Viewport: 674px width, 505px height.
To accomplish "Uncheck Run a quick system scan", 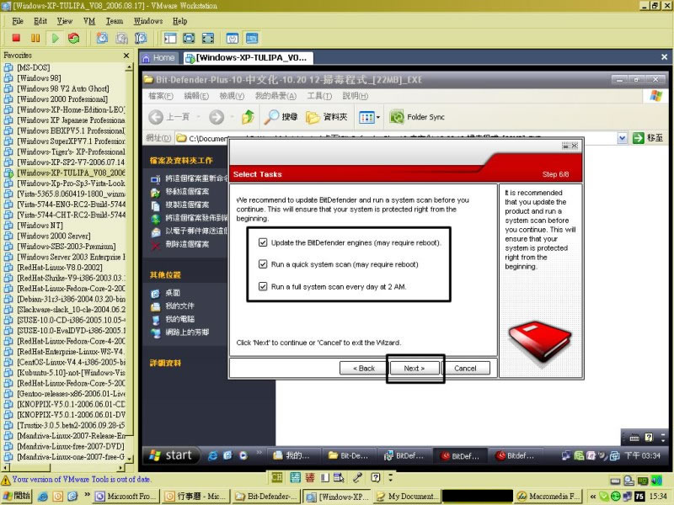I will pyautogui.click(x=263, y=264).
